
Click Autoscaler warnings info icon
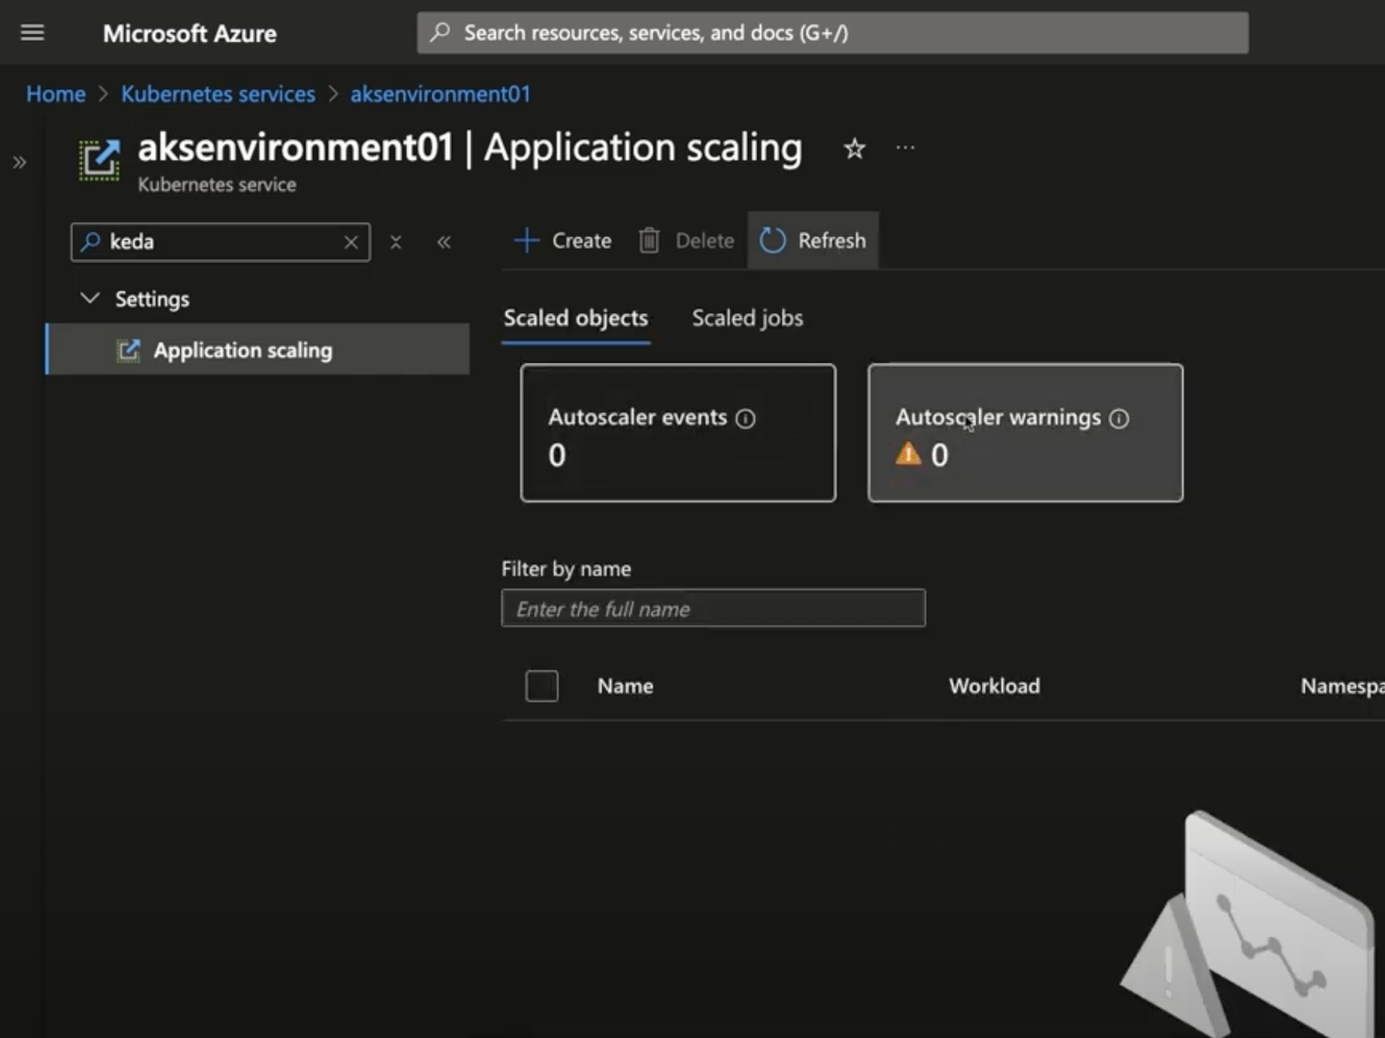tap(1119, 418)
